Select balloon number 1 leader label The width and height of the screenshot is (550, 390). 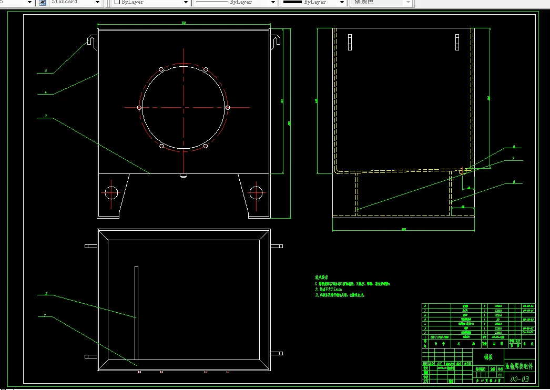point(45,315)
